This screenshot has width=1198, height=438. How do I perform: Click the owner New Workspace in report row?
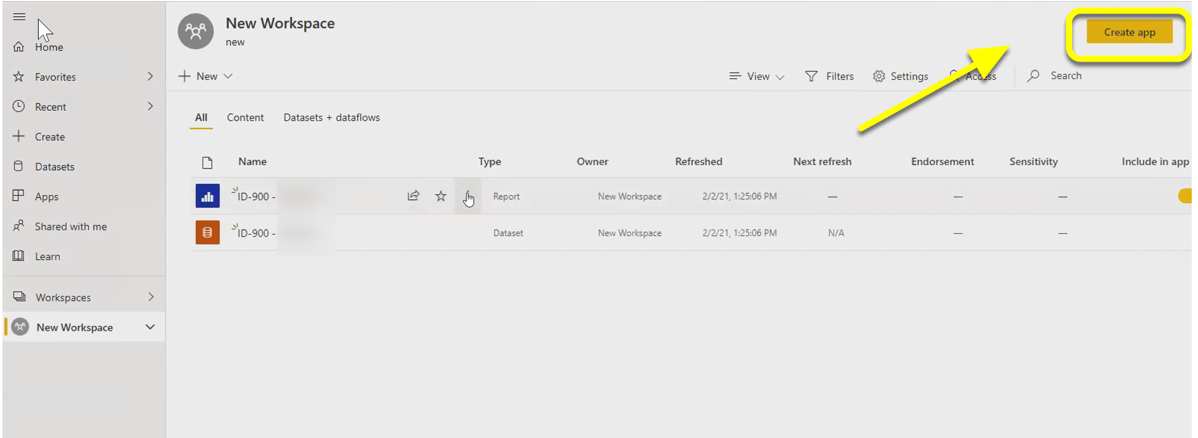630,197
